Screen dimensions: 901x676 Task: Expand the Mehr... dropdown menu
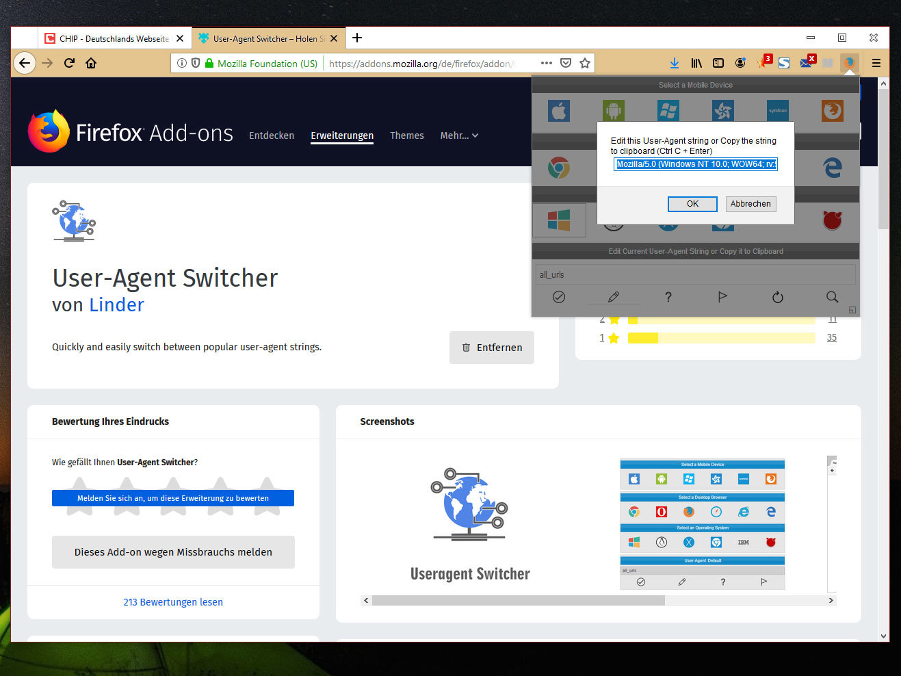point(459,135)
